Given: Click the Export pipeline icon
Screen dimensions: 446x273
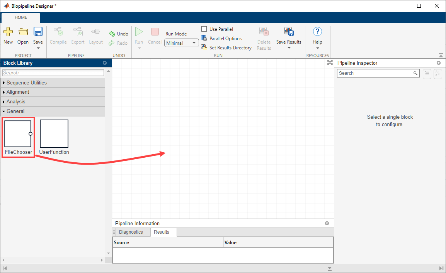Looking at the screenshot, I should tap(78, 32).
